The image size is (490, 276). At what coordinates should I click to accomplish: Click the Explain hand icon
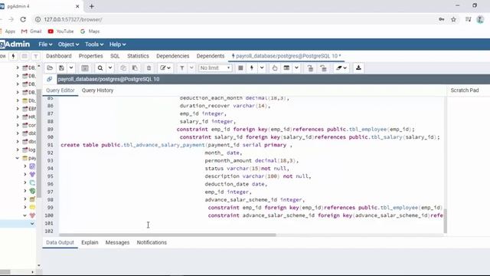click(274, 68)
